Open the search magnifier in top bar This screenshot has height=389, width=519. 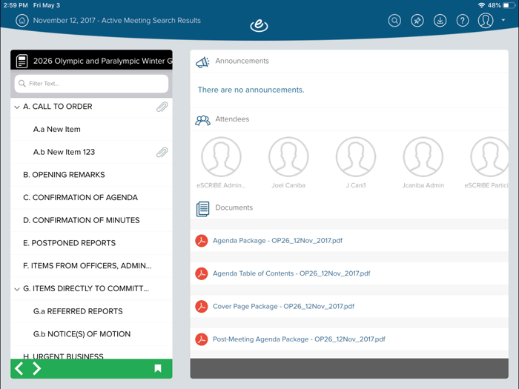[x=394, y=21]
